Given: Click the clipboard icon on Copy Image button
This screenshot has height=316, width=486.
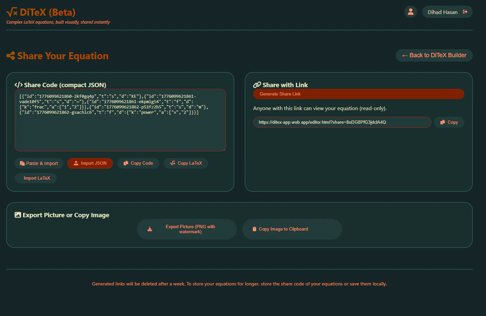Looking at the screenshot, I should pos(254,229).
